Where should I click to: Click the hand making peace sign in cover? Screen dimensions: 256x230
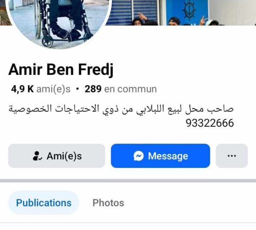[204, 20]
